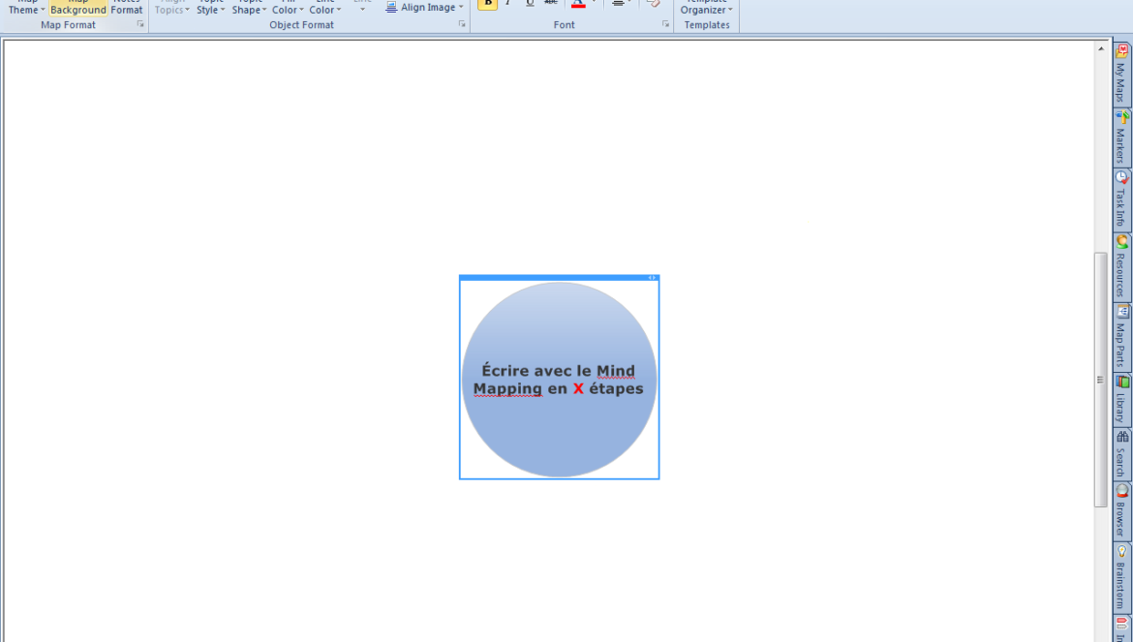Toggle bold formatting in Font group
Screen dimensions: 1133x642
488,4
